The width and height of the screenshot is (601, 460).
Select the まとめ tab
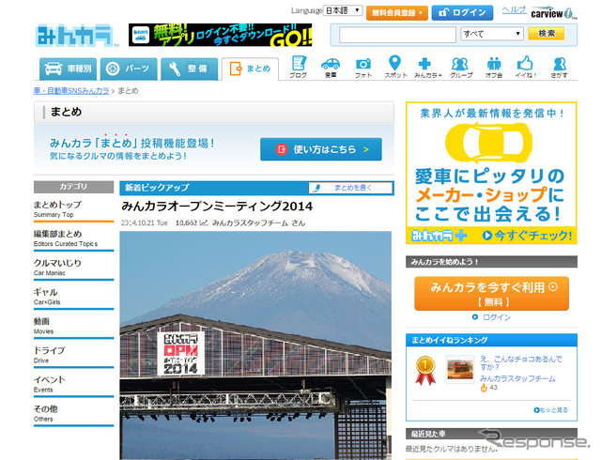250,69
